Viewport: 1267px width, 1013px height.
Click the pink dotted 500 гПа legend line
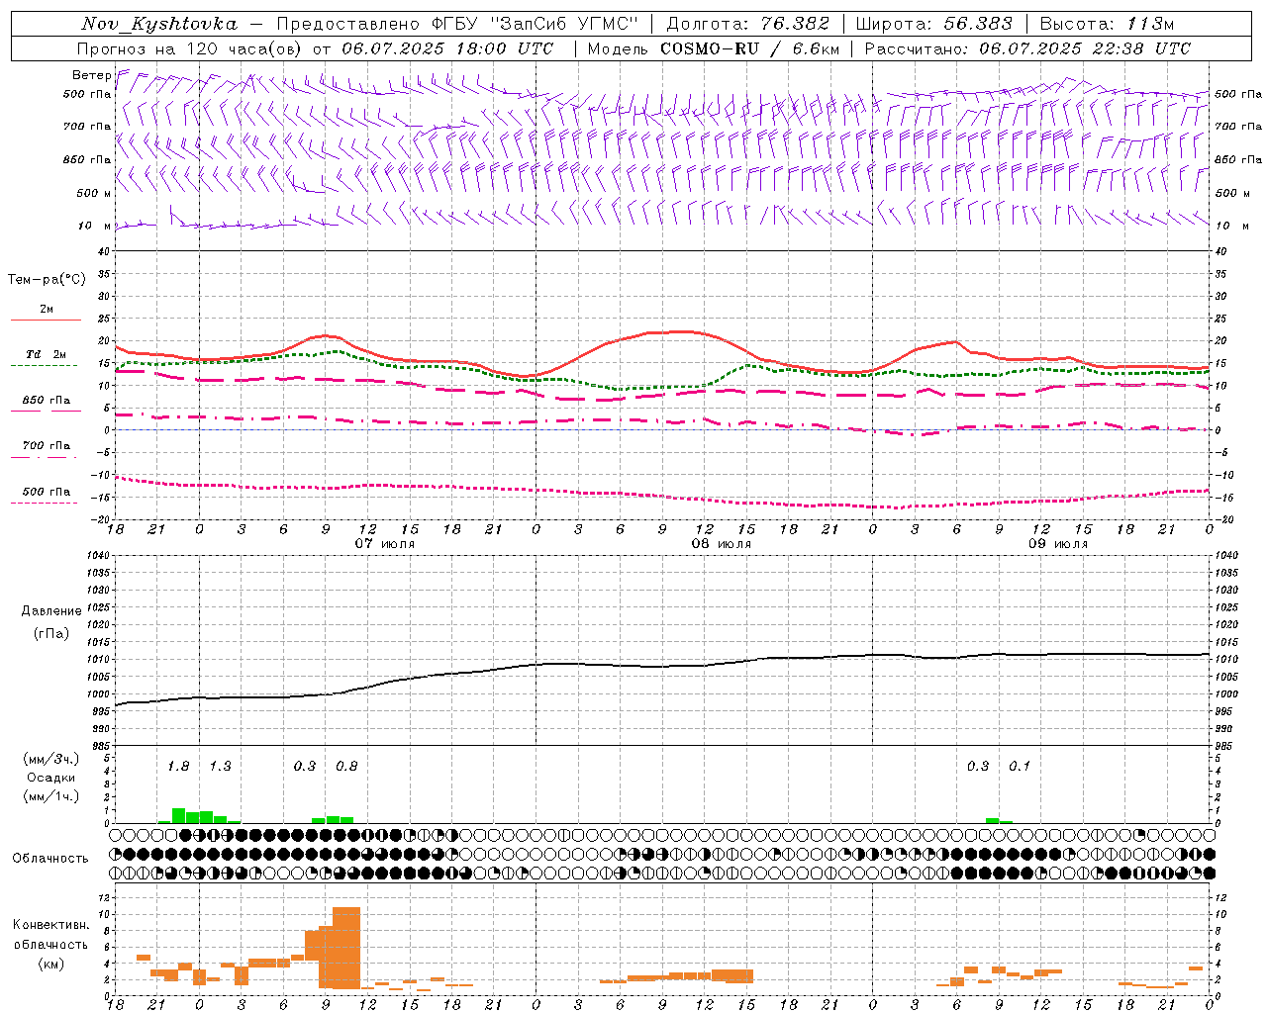click(x=45, y=504)
